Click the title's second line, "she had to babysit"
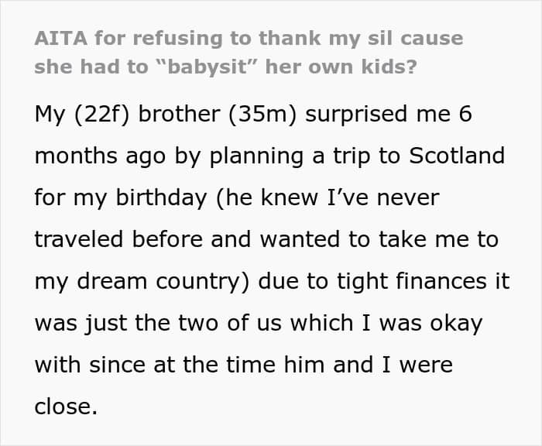This screenshot has width=542, height=446. 226,67
